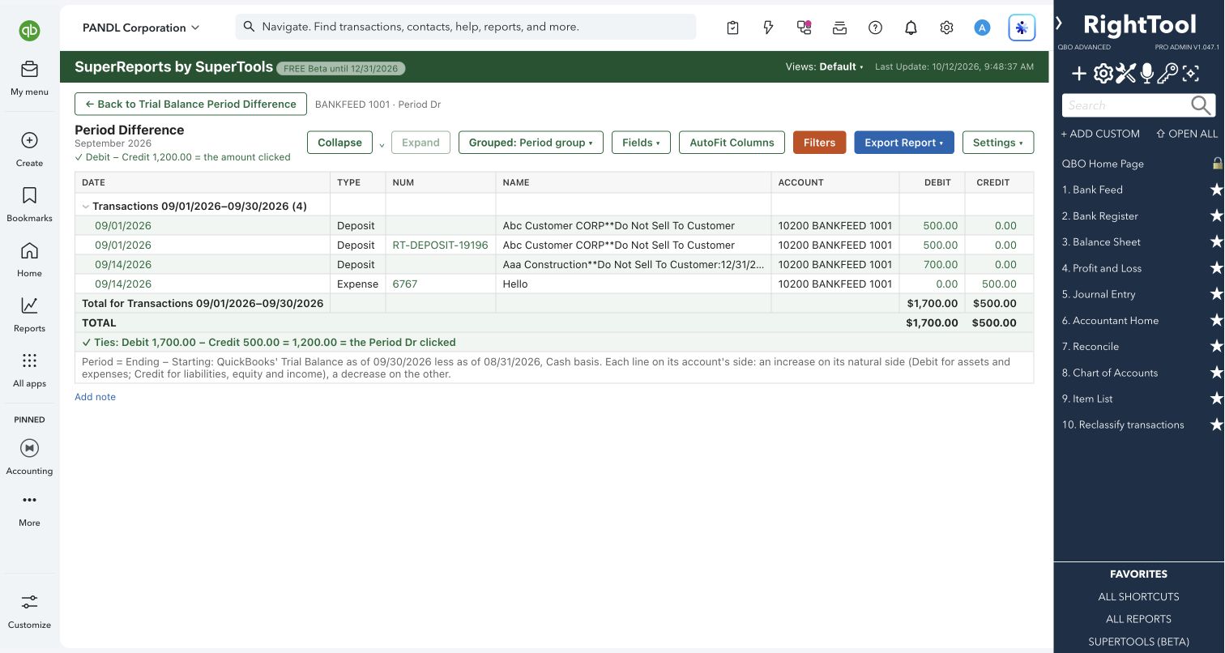Open Customize sliders icon

tap(29, 602)
